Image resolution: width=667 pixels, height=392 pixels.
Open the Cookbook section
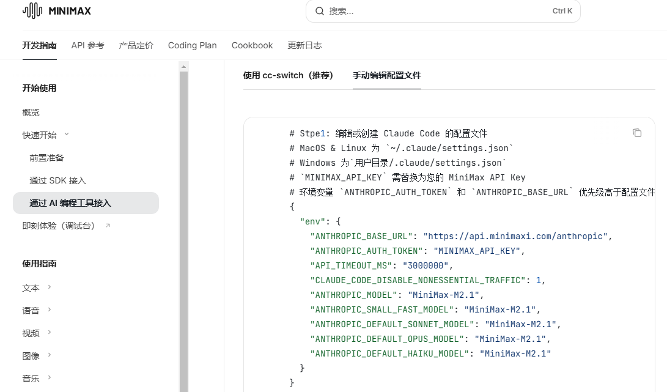252,45
